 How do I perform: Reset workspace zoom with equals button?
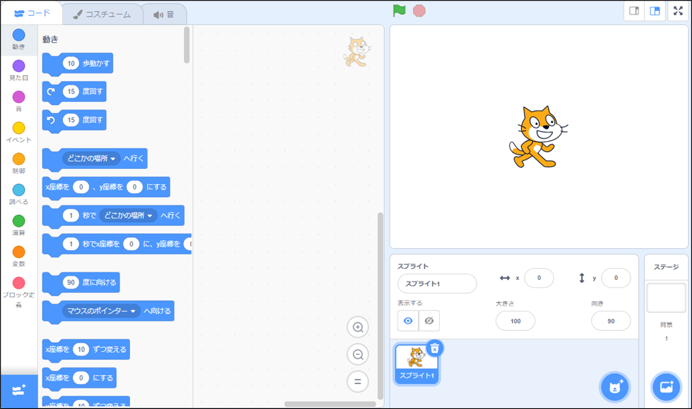point(358,382)
